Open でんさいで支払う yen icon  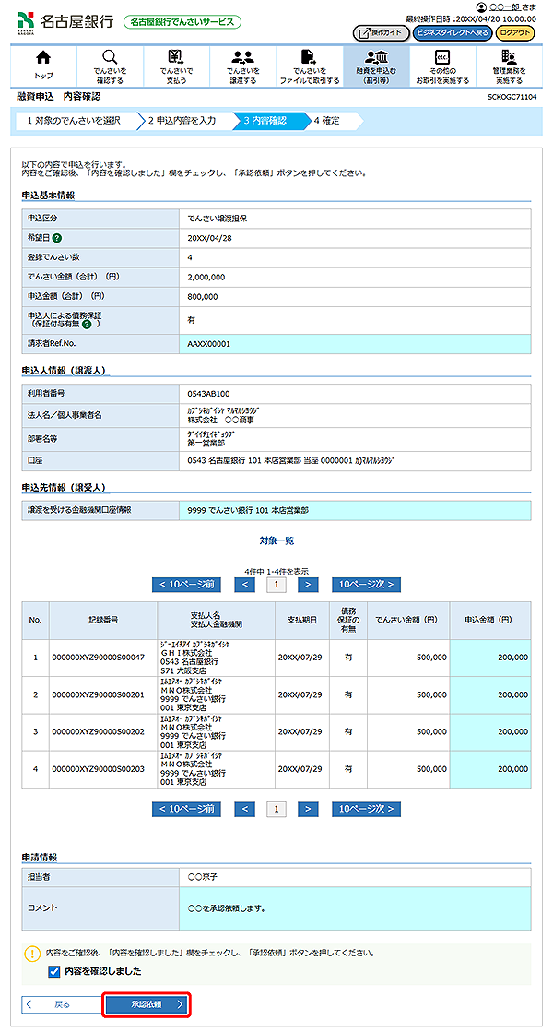tap(175, 58)
